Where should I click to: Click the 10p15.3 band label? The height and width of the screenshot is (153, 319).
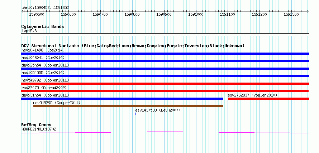[29, 31]
